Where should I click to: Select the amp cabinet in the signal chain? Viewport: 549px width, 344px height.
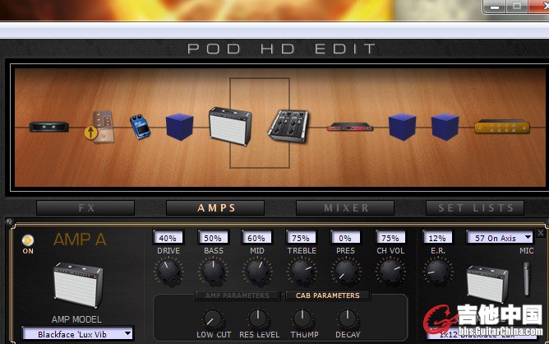pos(230,126)
